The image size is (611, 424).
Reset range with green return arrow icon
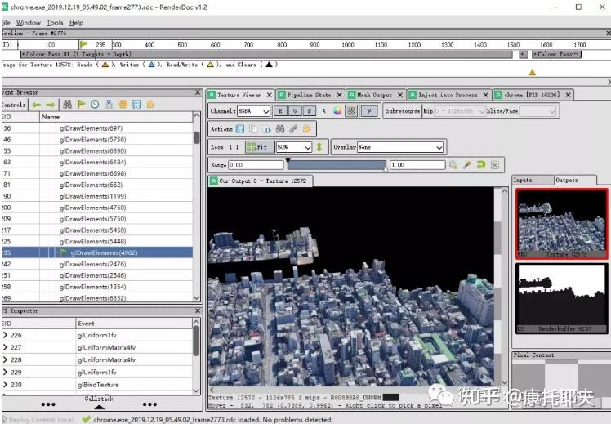coord(481,165)
